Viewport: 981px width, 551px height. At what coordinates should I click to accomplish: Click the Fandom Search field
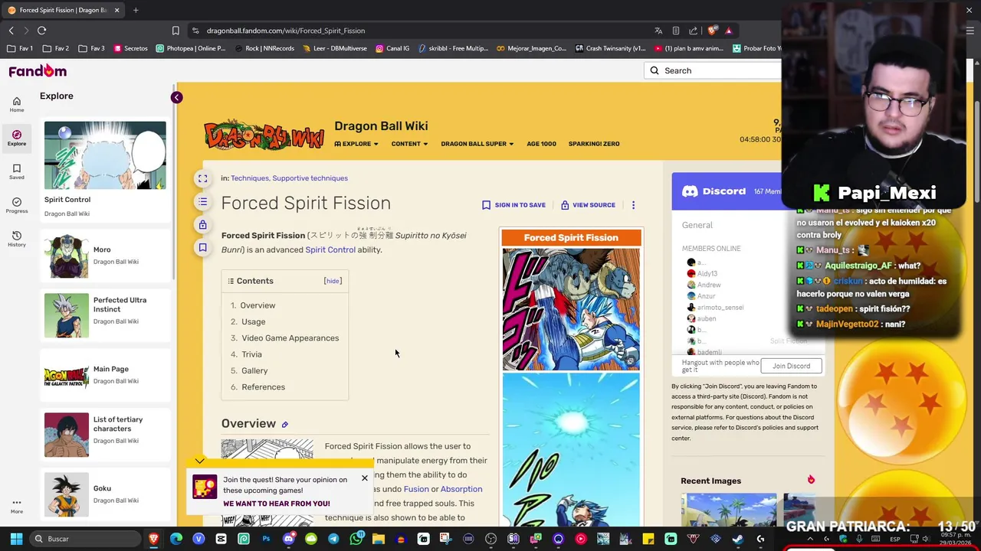(713, 70)
